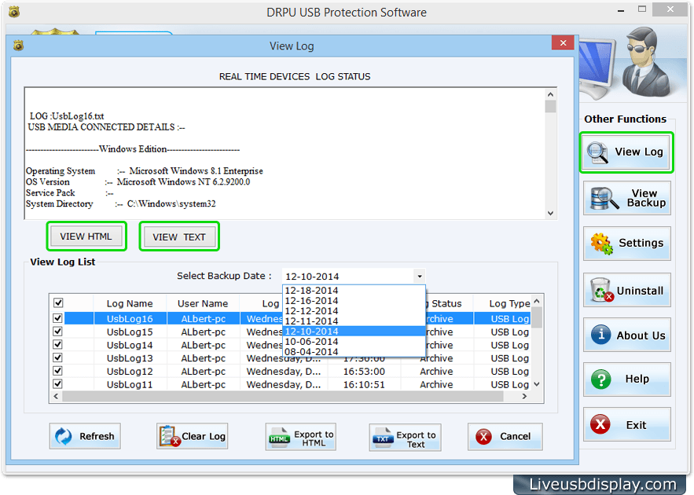Collapse the Select Backup Date dropdown arrow
Screen dimensions: 694x495
(x=419, y=277)
